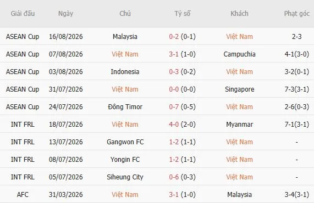Viewport: 314px width, 203px height.
Task: Click the 0-7 score on 24/07/2026
Action: [174, 107]
